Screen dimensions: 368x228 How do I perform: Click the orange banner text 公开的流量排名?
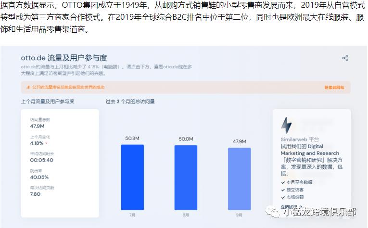coord(68,87)
